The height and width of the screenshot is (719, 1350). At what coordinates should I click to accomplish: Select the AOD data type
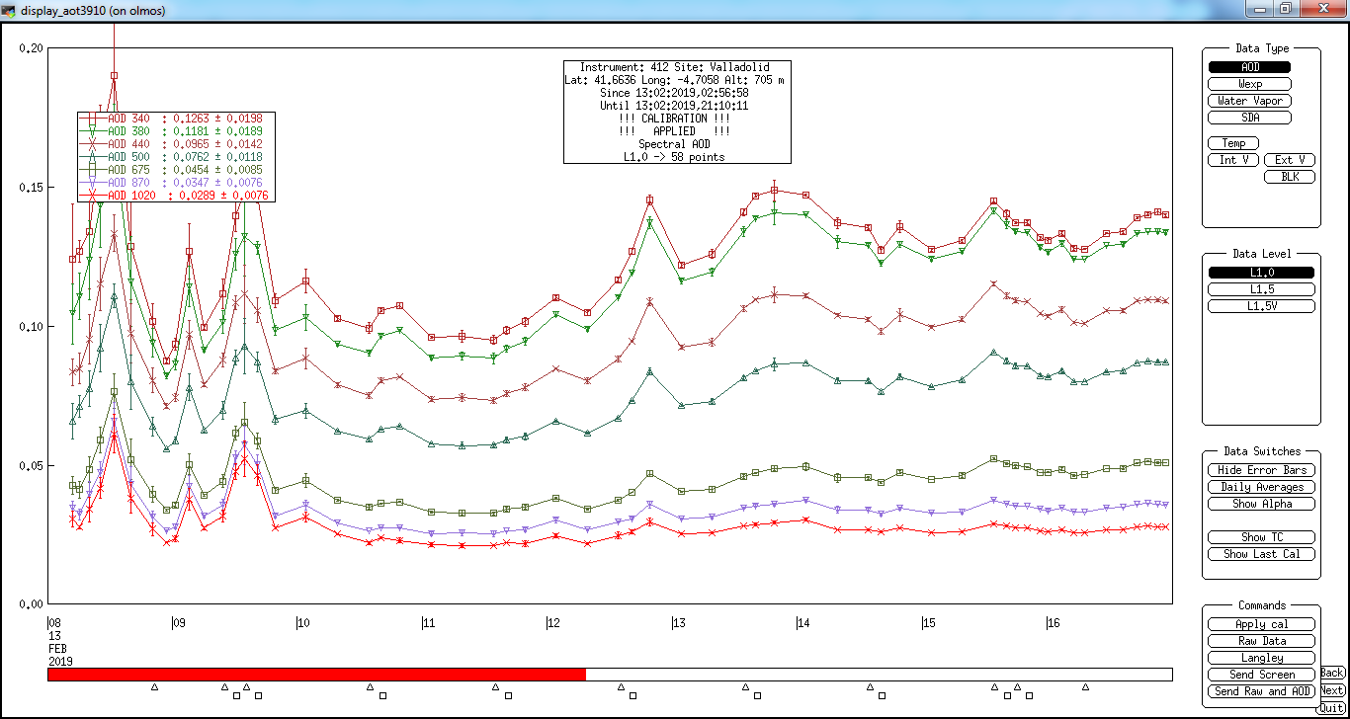(x=1249, y=67)
